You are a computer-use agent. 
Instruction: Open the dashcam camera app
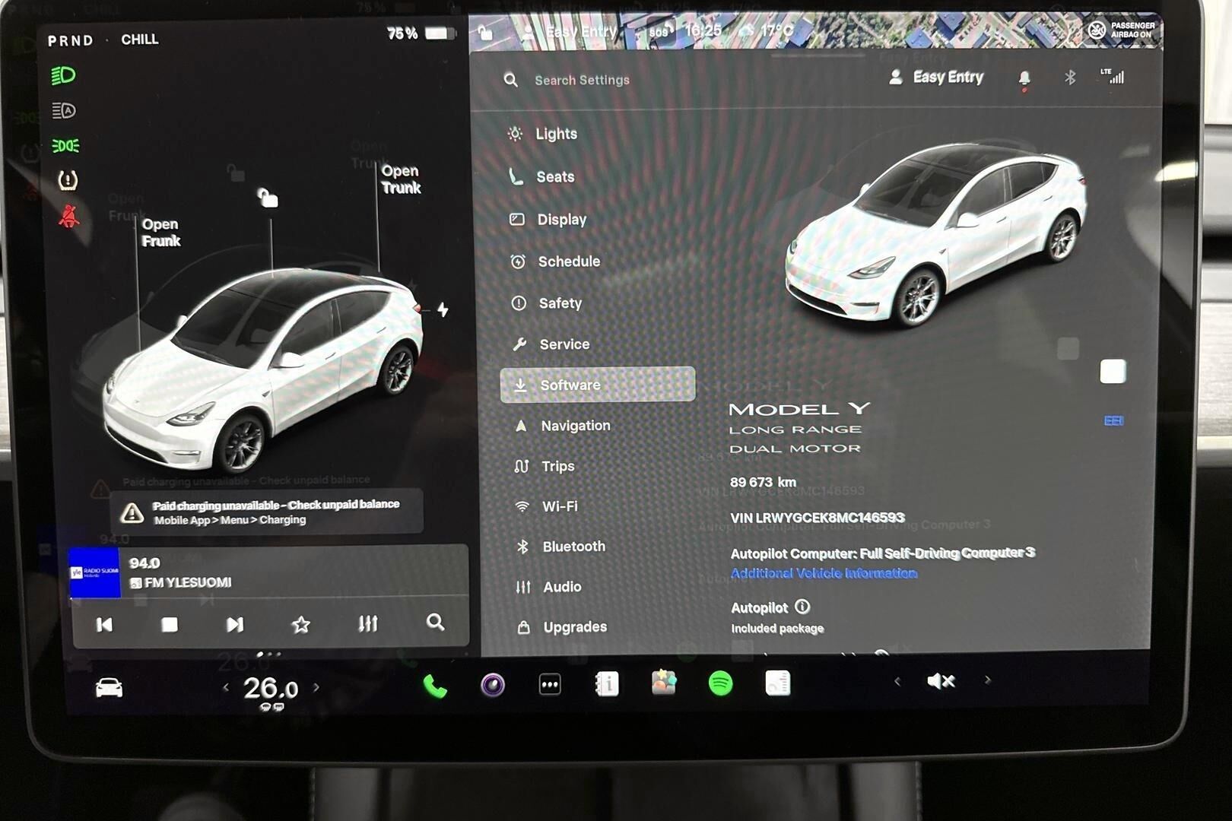click(x=493, y=685)
